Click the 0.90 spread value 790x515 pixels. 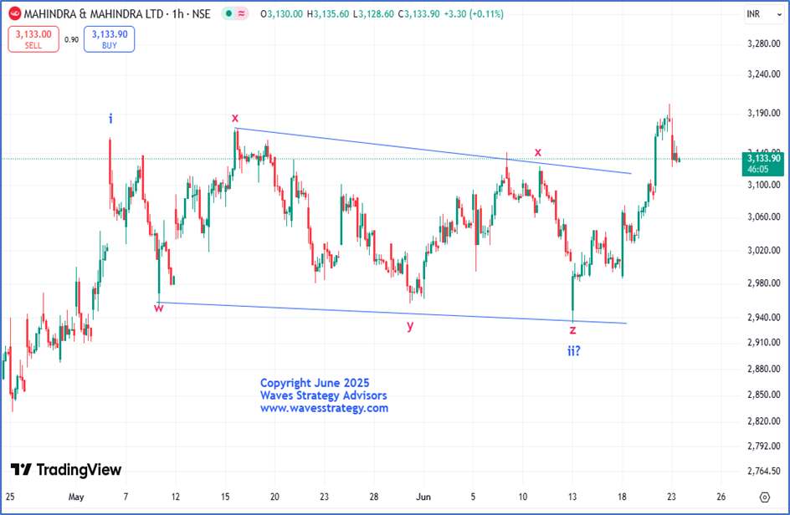(x=71, y=40)
